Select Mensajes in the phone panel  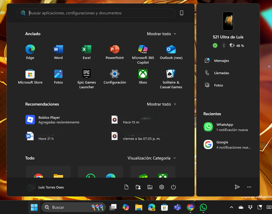pyautogui.click(x=221, y=61)
